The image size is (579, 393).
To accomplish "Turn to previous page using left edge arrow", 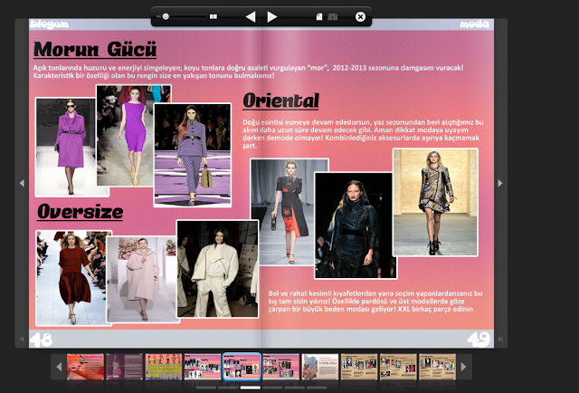I will point(22,183).
